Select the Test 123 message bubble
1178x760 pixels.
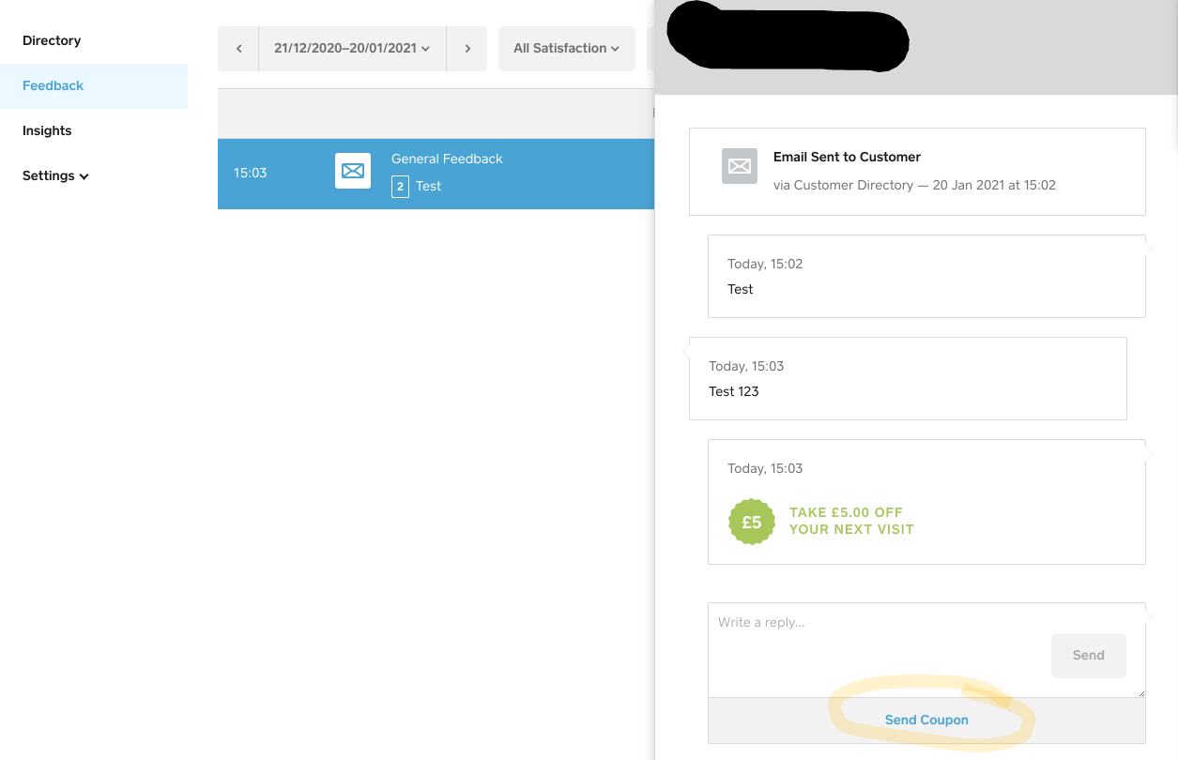[x=907, y=379]
